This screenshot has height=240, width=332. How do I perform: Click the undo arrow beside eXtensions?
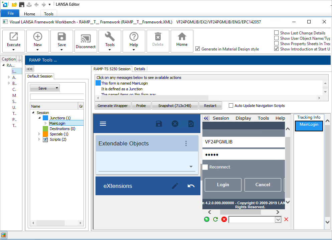[x=191, y=186]
